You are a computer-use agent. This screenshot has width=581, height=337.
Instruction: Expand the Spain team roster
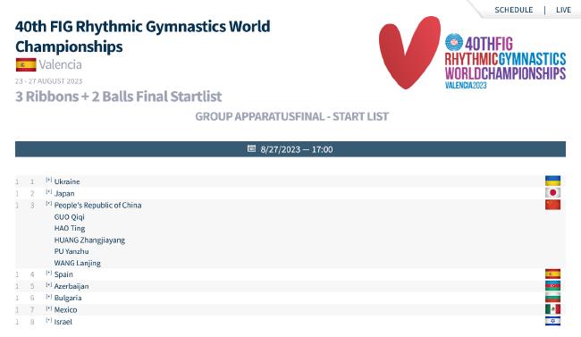49,274
